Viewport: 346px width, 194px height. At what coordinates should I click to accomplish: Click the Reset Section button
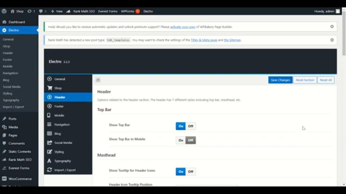[305, 80]
